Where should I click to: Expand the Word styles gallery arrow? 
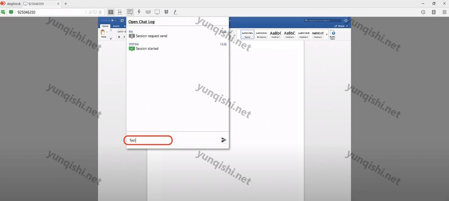pos(327,34)
